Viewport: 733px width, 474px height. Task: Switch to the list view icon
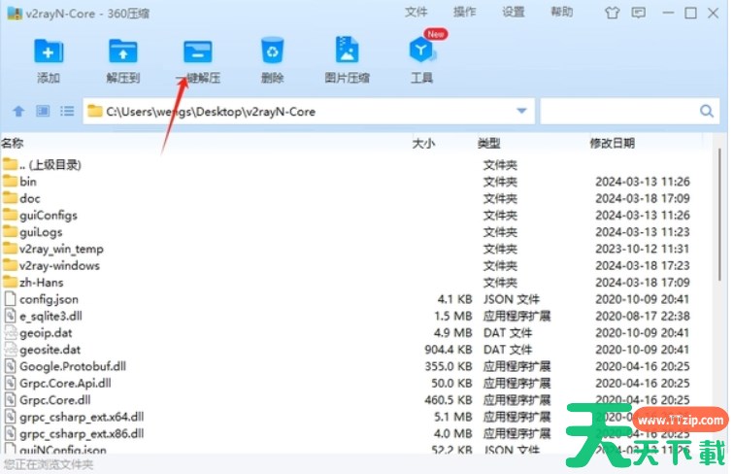(x=66, y=112)
